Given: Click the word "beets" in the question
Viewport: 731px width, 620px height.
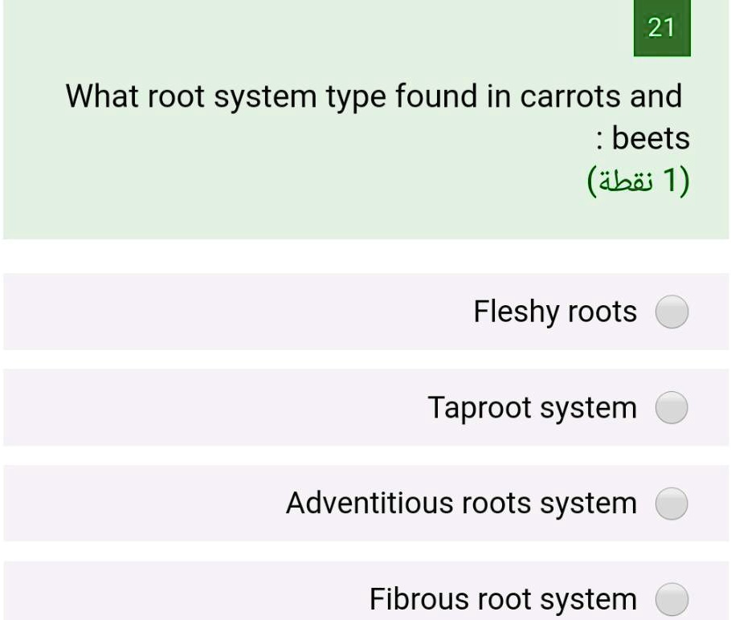Looking at the screenshot, I should point(651,139).
